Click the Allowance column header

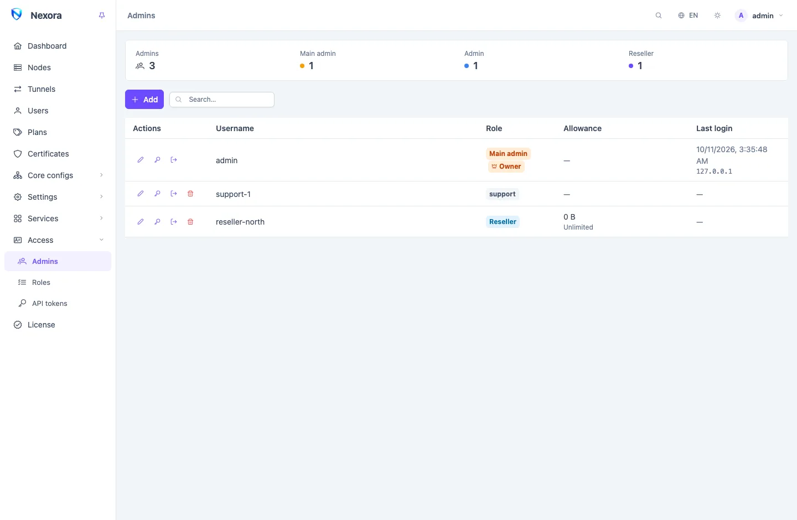click(x=582, y=128)
